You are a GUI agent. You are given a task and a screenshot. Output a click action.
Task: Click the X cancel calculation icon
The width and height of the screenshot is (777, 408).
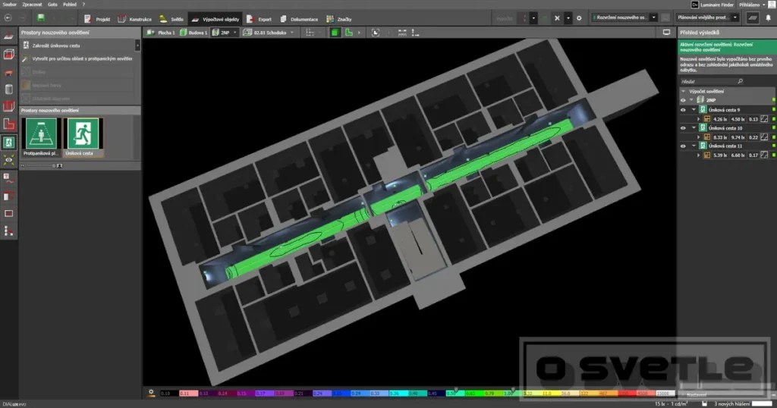(557, 18)
